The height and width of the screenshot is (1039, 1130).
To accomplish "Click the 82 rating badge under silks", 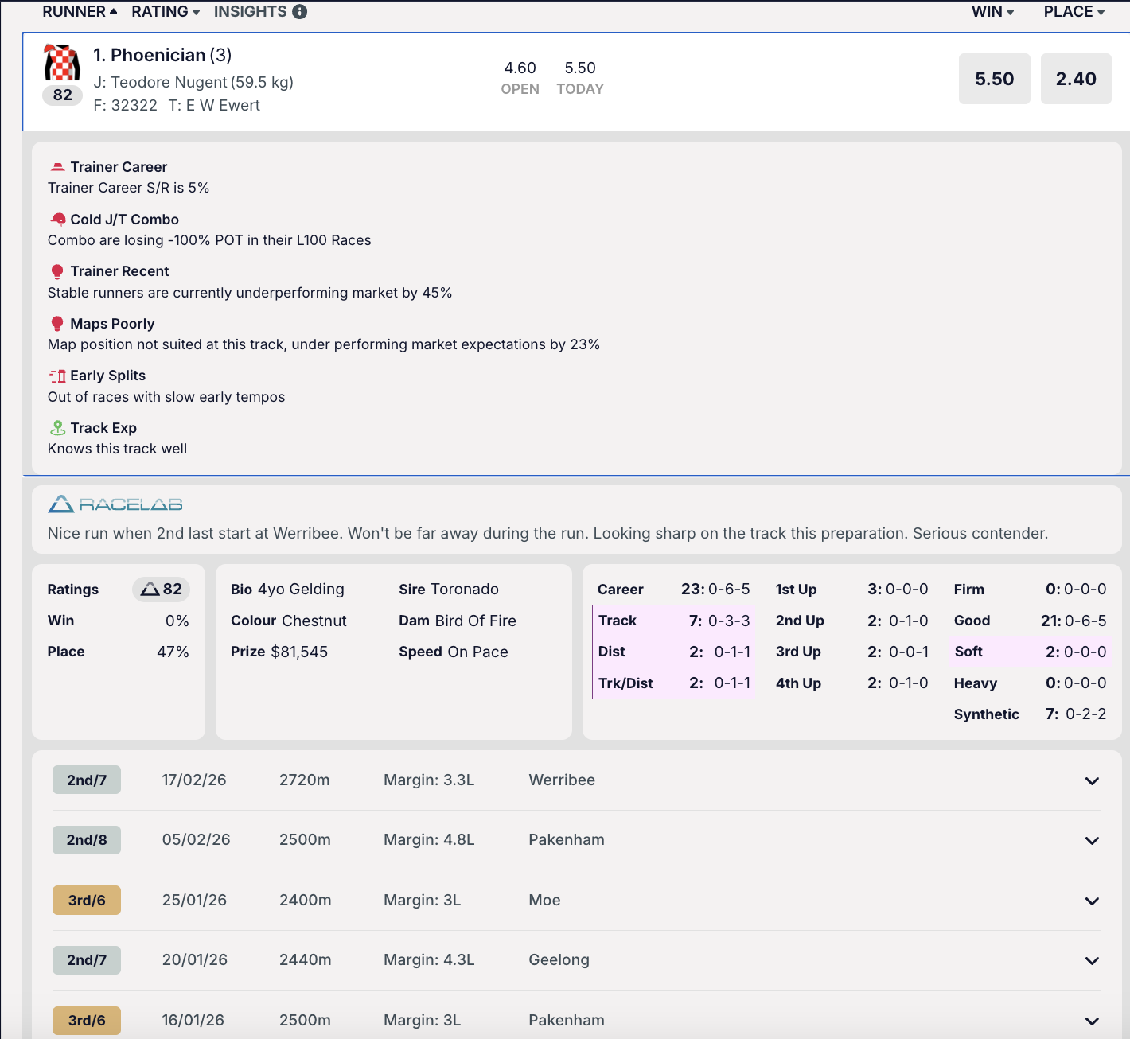I will tap(62, 95).
